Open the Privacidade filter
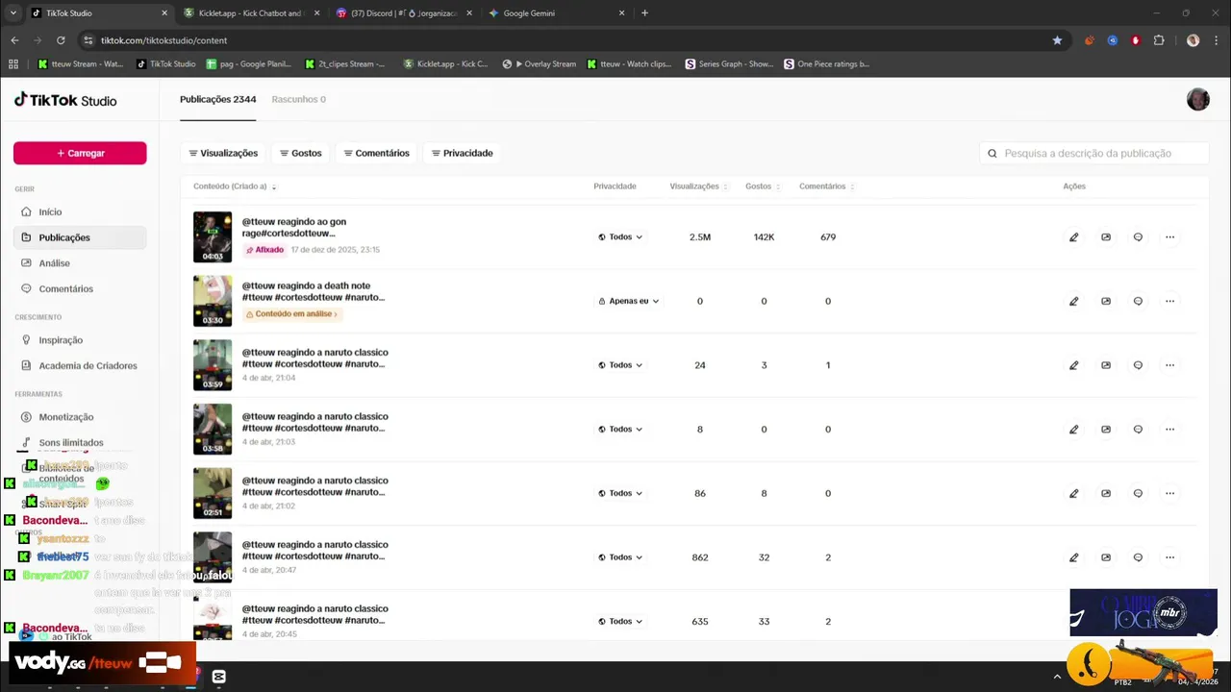The image size is (1231, 692). (x=462, y=153)
